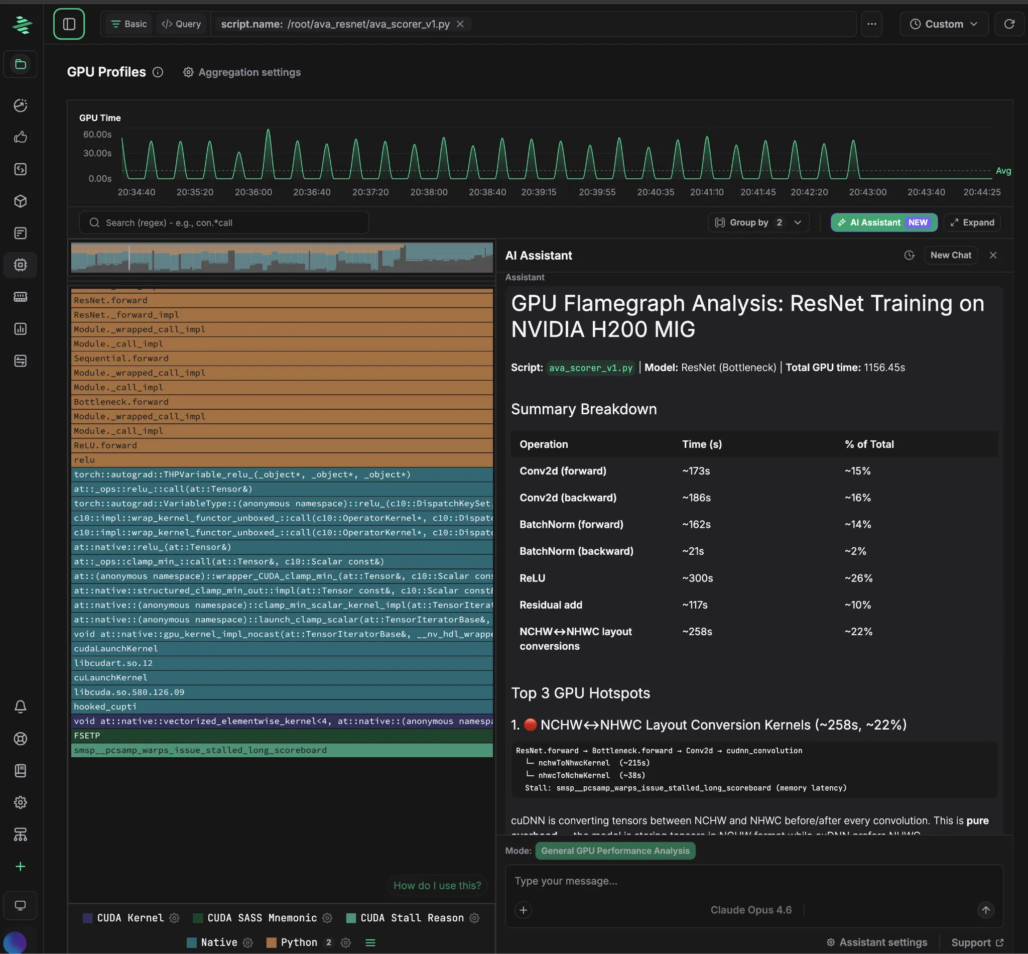Open Aggregation settings

[x=242, y=72]
